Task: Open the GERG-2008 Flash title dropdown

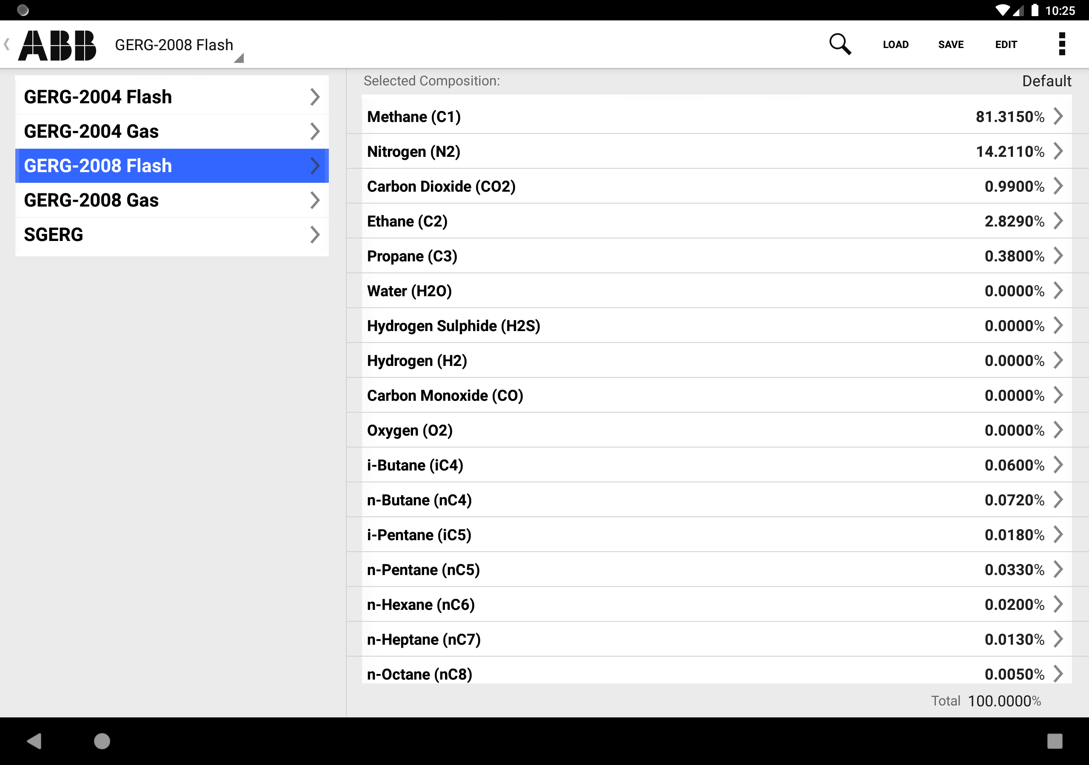Action: pyautogui.click(x=179, y=45)
